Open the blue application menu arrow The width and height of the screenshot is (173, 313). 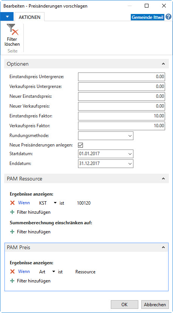[x=7, y=17]
